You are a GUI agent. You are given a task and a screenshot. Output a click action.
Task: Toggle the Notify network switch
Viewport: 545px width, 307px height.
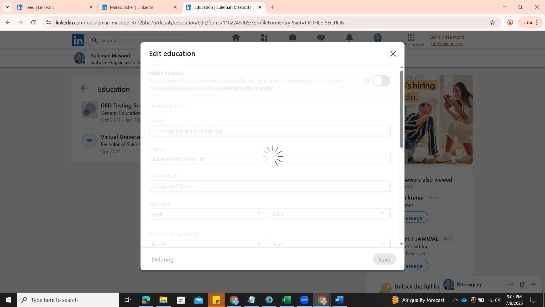(381, 81)
